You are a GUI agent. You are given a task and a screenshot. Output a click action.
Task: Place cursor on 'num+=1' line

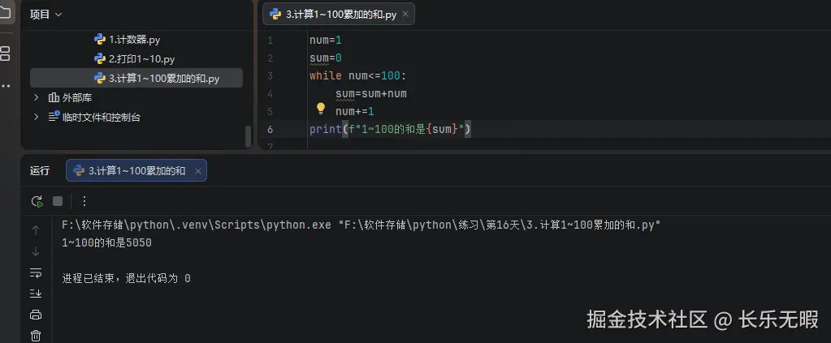pyautogui.click(x=355, y=111)
